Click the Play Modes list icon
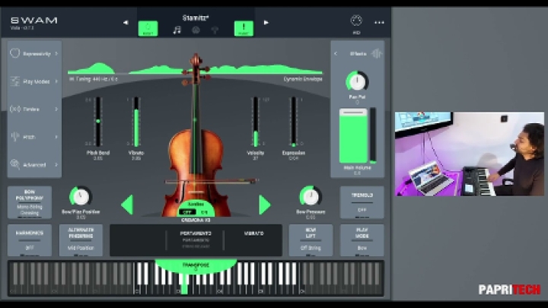The height and width of the screenshot is (308, 548). pyautogui.click(x=14, y=81)
